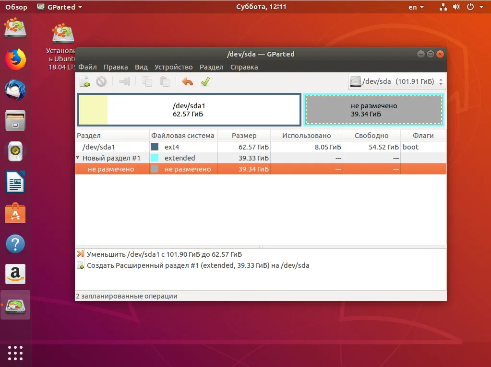Undo last operation with orange arrow
The height and width of the screenshot is (367, 491).
click(188, 82)
